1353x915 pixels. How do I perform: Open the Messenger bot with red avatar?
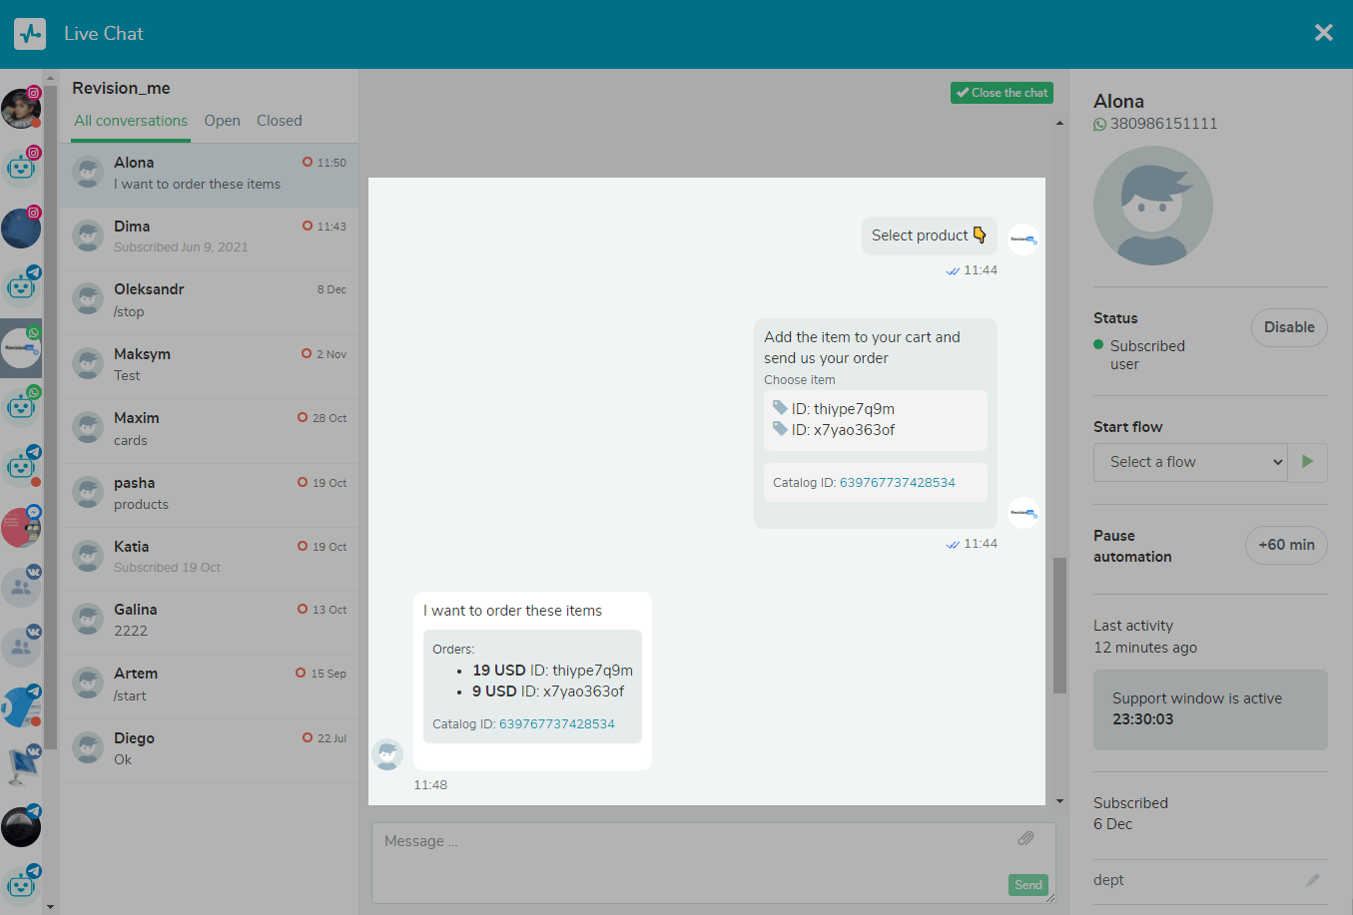(x=21, y=527)
